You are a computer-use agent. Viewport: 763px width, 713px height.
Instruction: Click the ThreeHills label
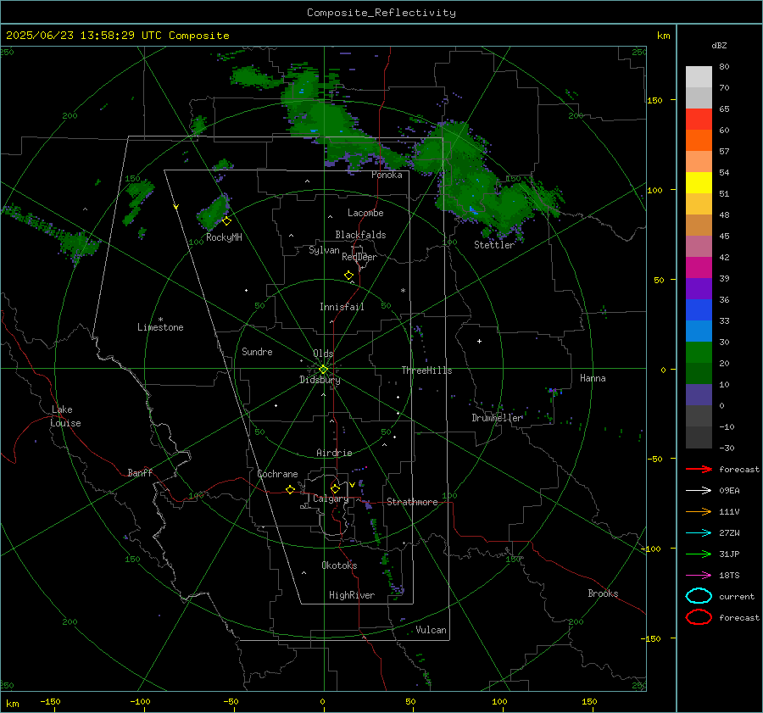(426, 370)
